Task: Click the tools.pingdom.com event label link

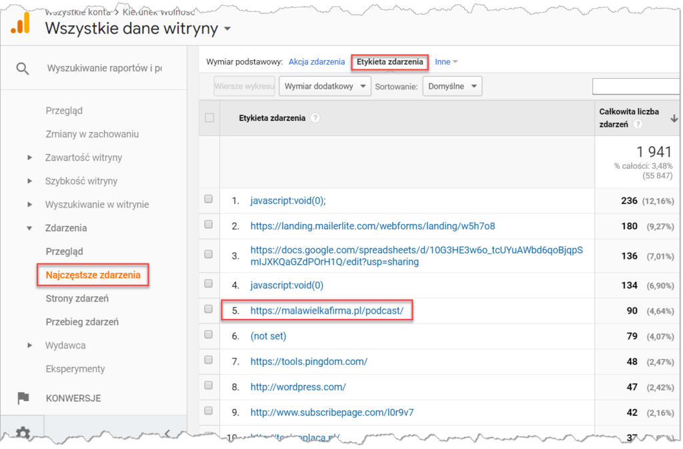Action: (x=309, y=362)
